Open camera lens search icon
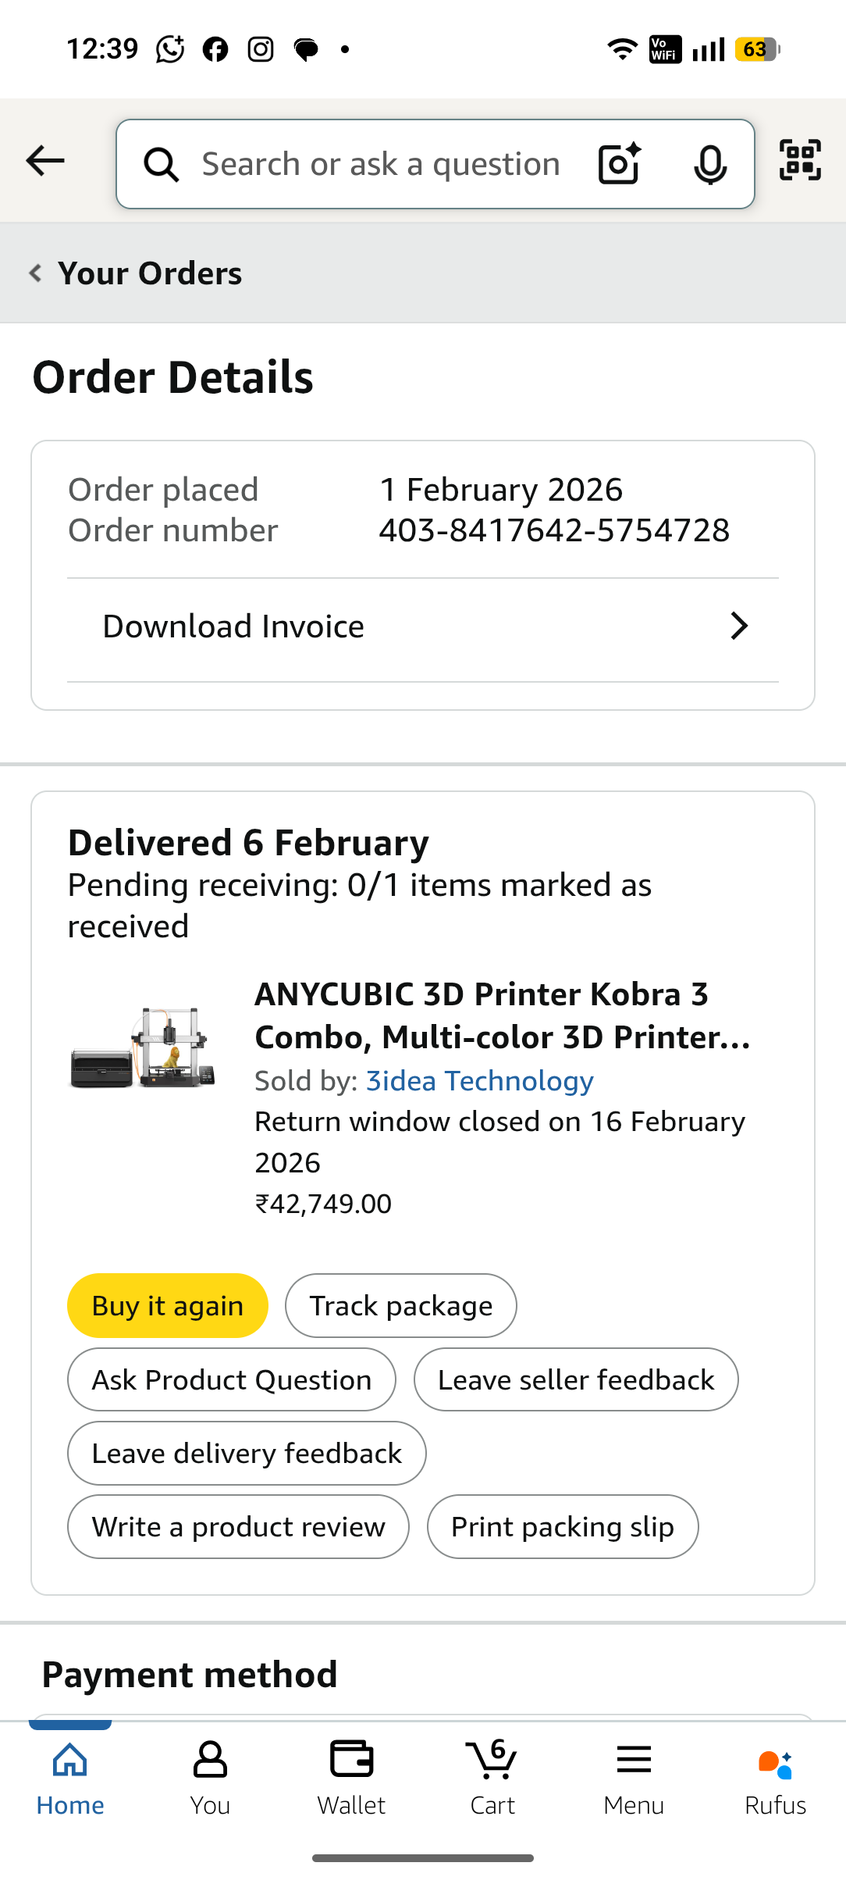The height and width of the screenshot is (1884, 846). 620,164
